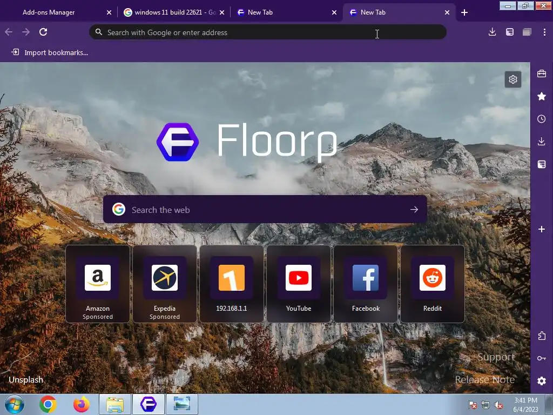This screenshot has height=415, width=553.
Task: Click the Google logo in search box
Action: pos(119,209)
